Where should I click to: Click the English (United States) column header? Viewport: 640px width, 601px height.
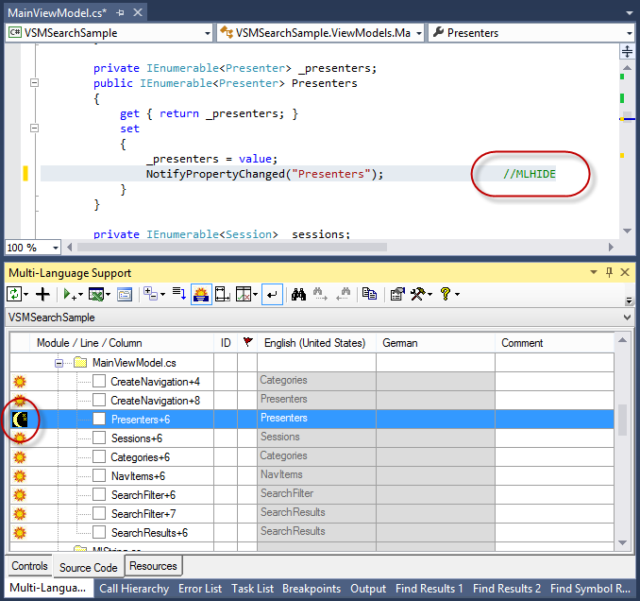(314, 343)
